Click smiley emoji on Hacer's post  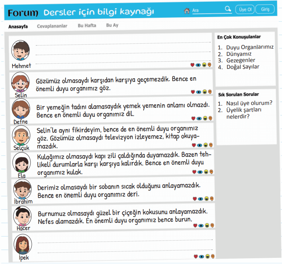pyautogui.click(x=207, y=225)
